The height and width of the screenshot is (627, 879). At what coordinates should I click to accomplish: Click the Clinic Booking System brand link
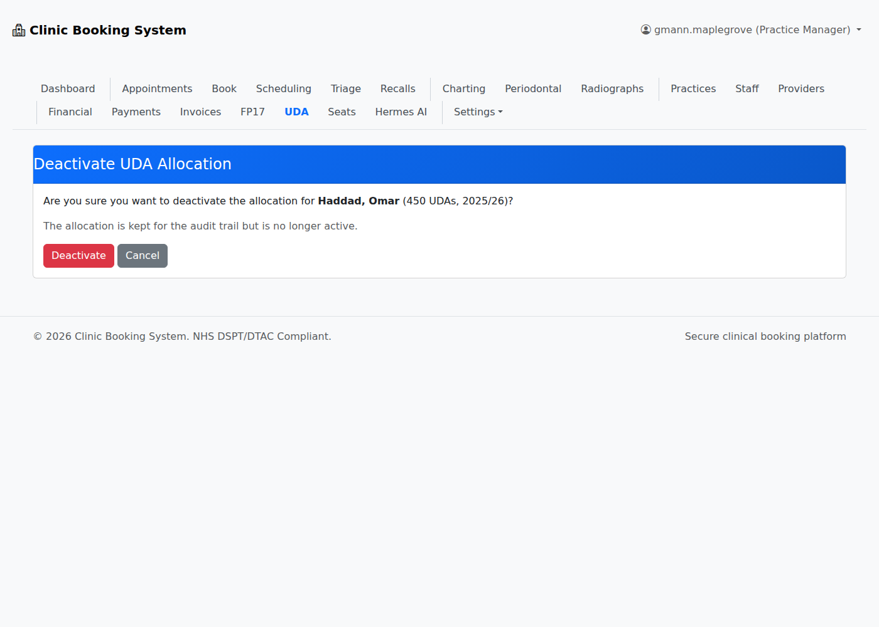99,30
